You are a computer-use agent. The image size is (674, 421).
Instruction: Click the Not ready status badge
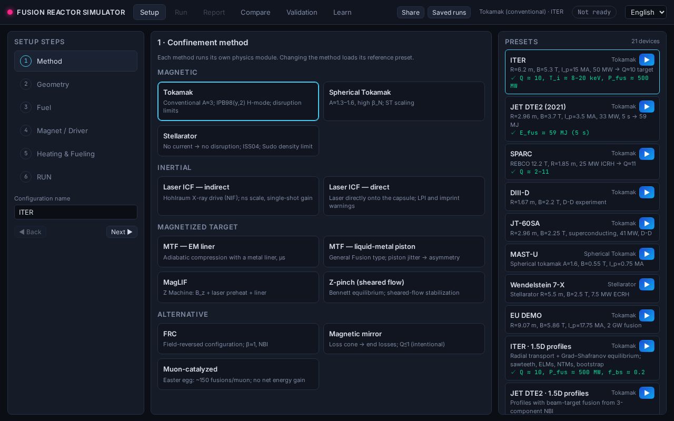click(x=594, y=12)
